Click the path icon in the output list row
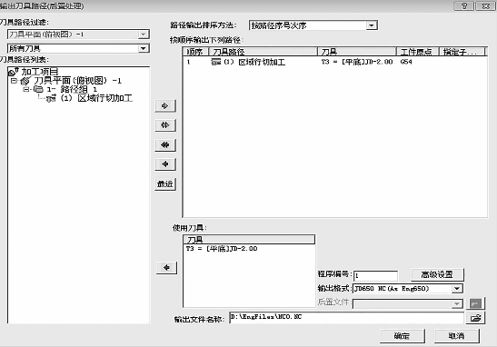Screen dimensions: 497x347 [216, 62]
